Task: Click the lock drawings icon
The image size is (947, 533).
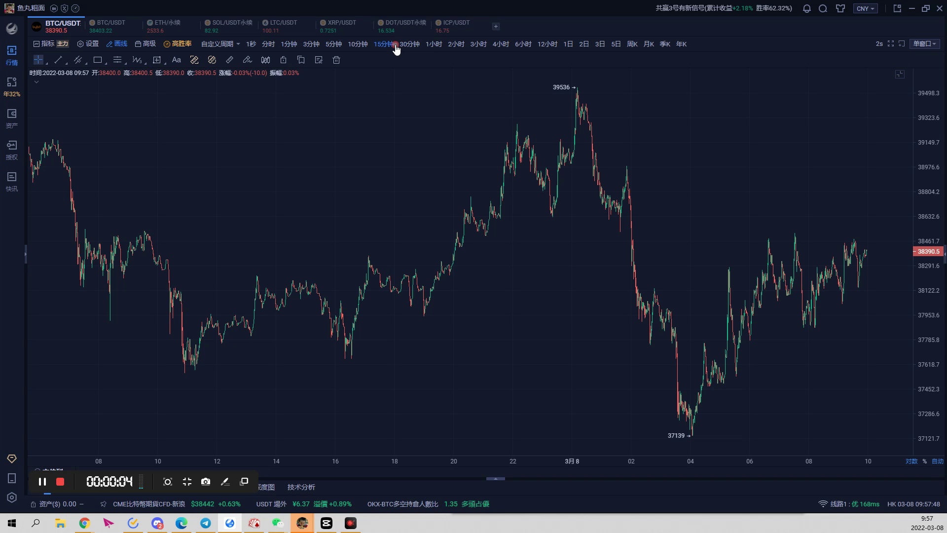Action: [283, 60]
